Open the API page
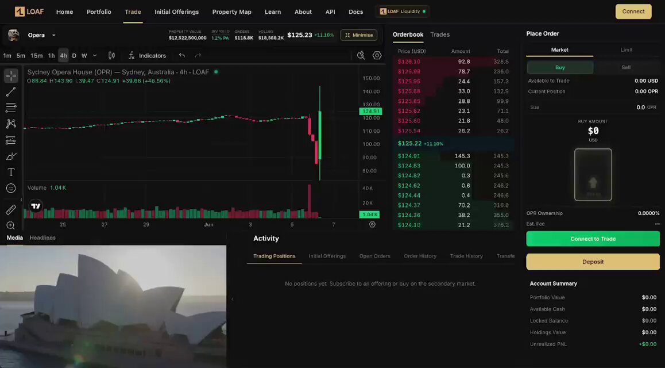Screen dimensions: 665x368 (330, 12)
